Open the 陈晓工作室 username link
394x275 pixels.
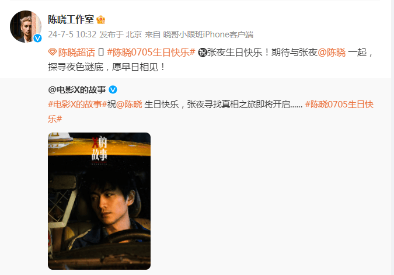pyautogui.click(x=71, y=20)
